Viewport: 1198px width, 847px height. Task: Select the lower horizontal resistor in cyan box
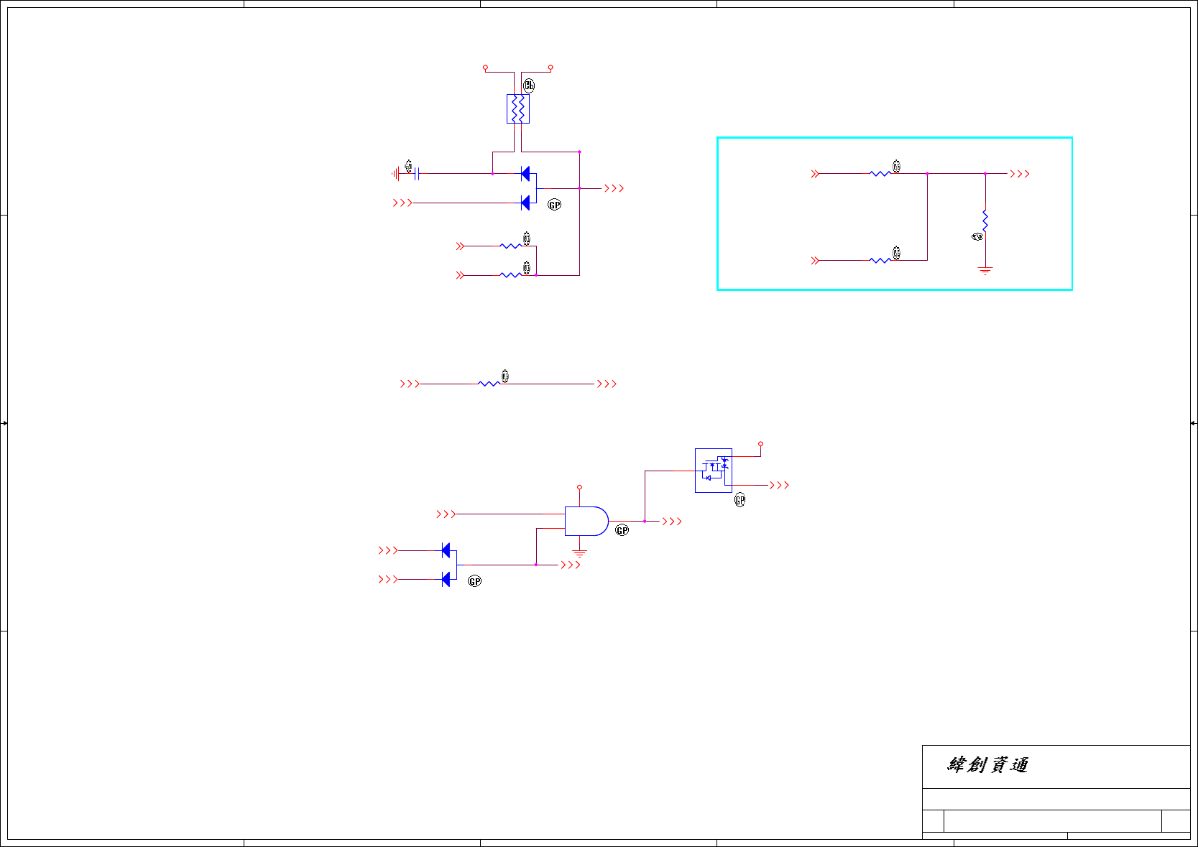(880, 260)
